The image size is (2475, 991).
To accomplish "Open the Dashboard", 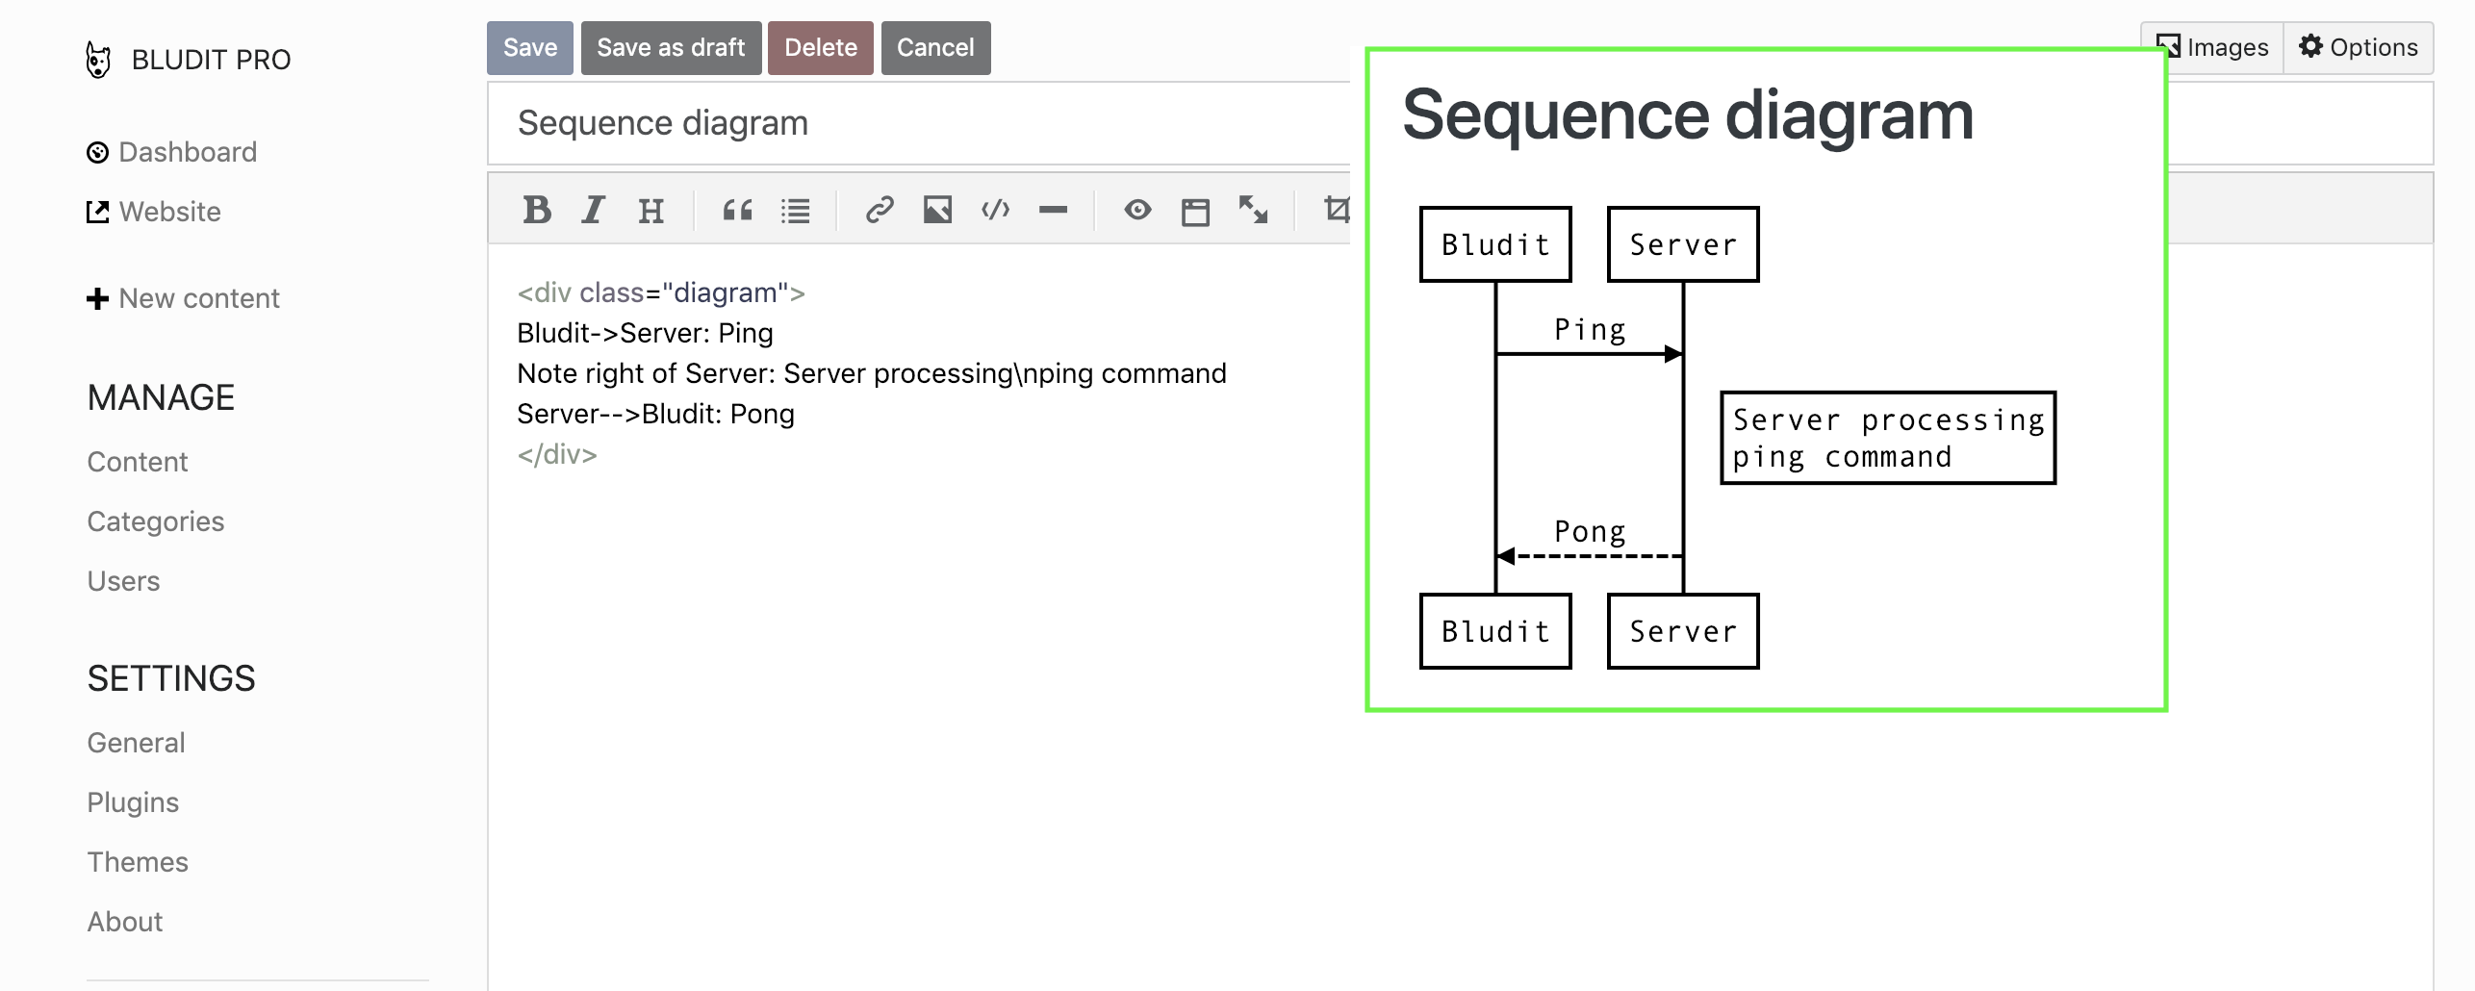I will (187, 151).
